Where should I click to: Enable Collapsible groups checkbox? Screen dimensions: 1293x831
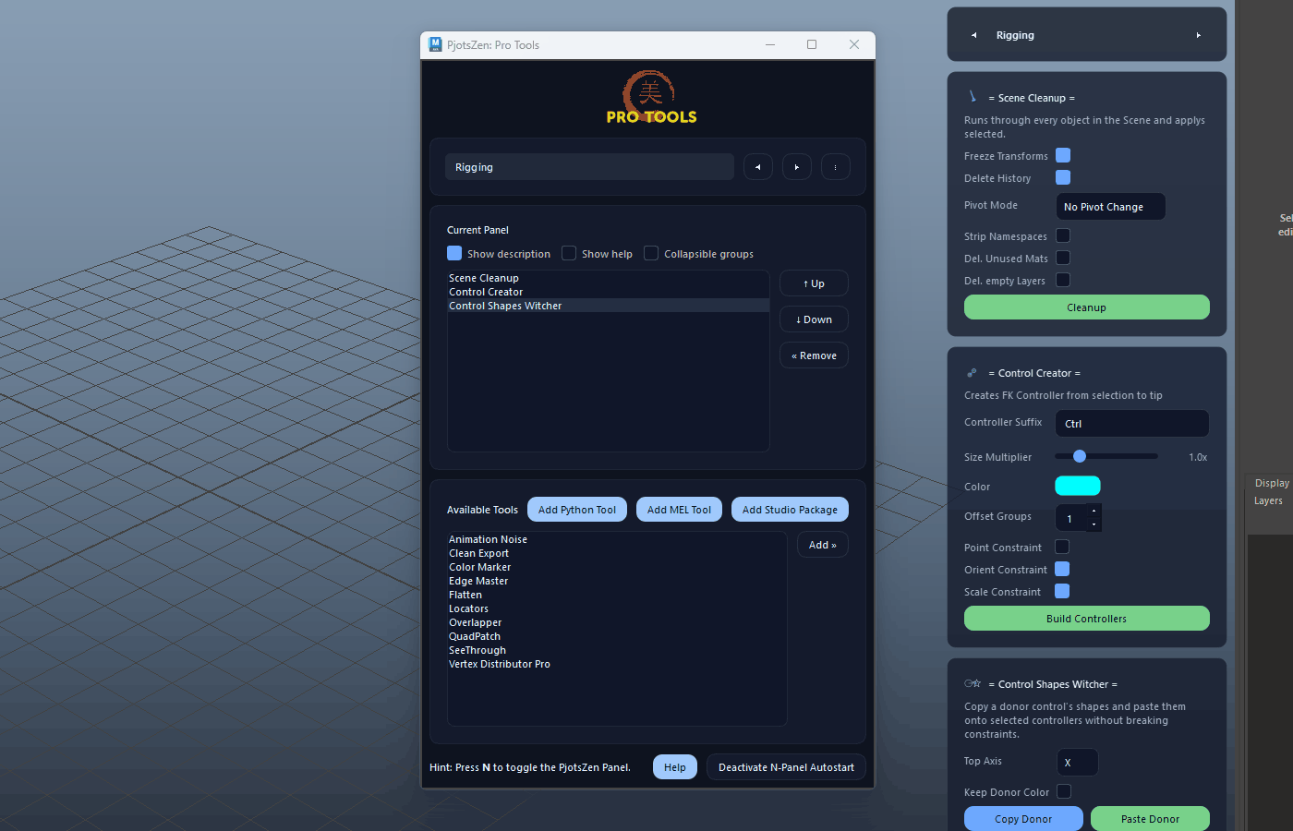[651, 253]
